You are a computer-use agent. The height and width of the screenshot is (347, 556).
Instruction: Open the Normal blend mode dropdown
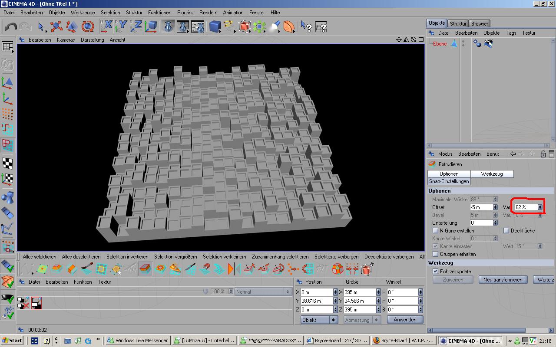pos(262,292)
